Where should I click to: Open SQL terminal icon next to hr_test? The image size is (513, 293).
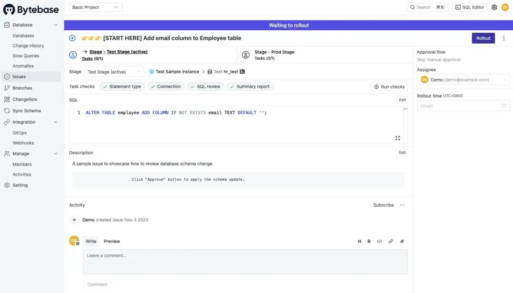pos(242,72)
